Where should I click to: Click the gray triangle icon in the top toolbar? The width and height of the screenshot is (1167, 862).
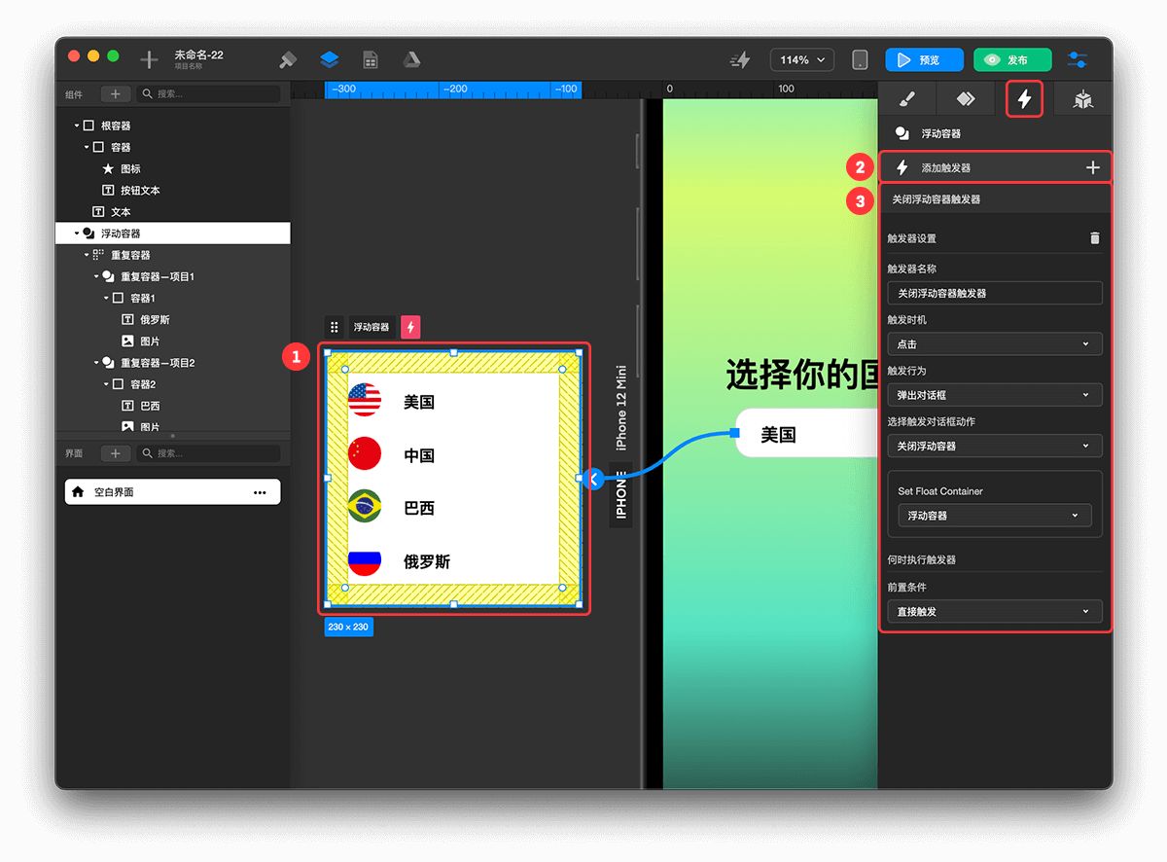(x=411, y=60)
